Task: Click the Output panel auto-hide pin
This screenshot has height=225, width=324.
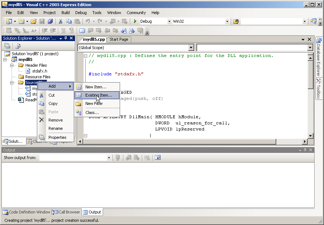Action: (305, 150)
